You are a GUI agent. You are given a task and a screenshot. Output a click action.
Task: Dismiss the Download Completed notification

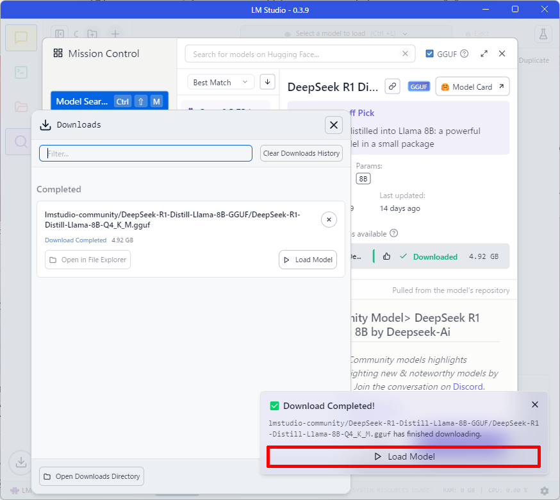tap(535, 404)
